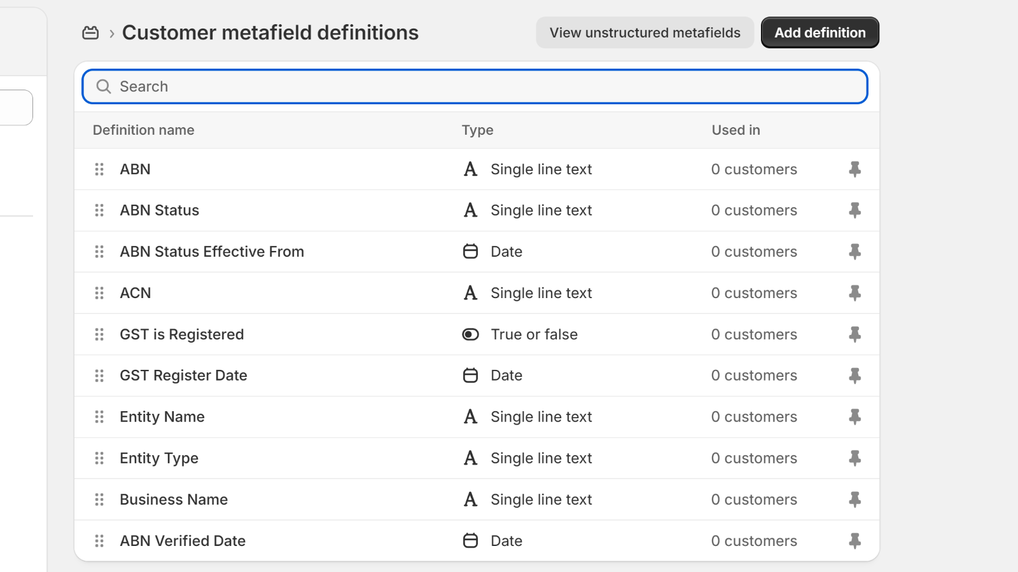Grab drag handle for ABN Verified Date
This screenshot has height=572, width=1018.
(x=99, y=541)
